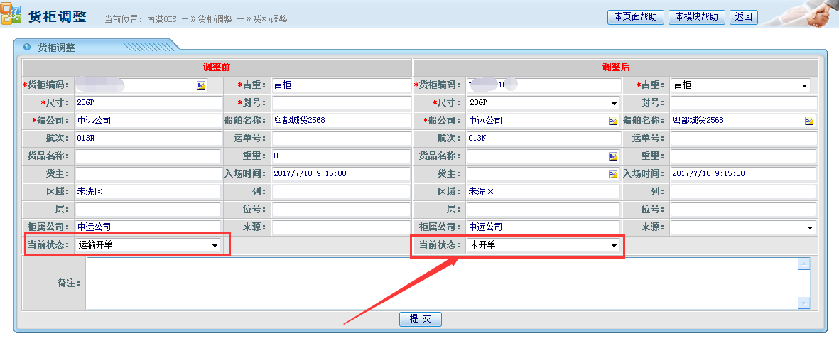Viewport: 839px width, 341px height.
Task: Click the round icon on 货柜调整 tab
Action: [27, 48]
